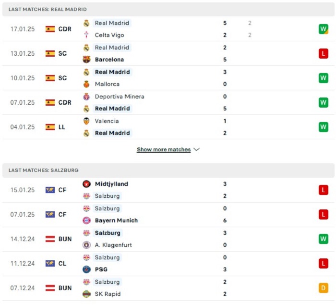Image resolution: width=336 pixels, height=305 pixels.
Task: Click the Midtjylland red crest icon
Action: pos(86,184)
